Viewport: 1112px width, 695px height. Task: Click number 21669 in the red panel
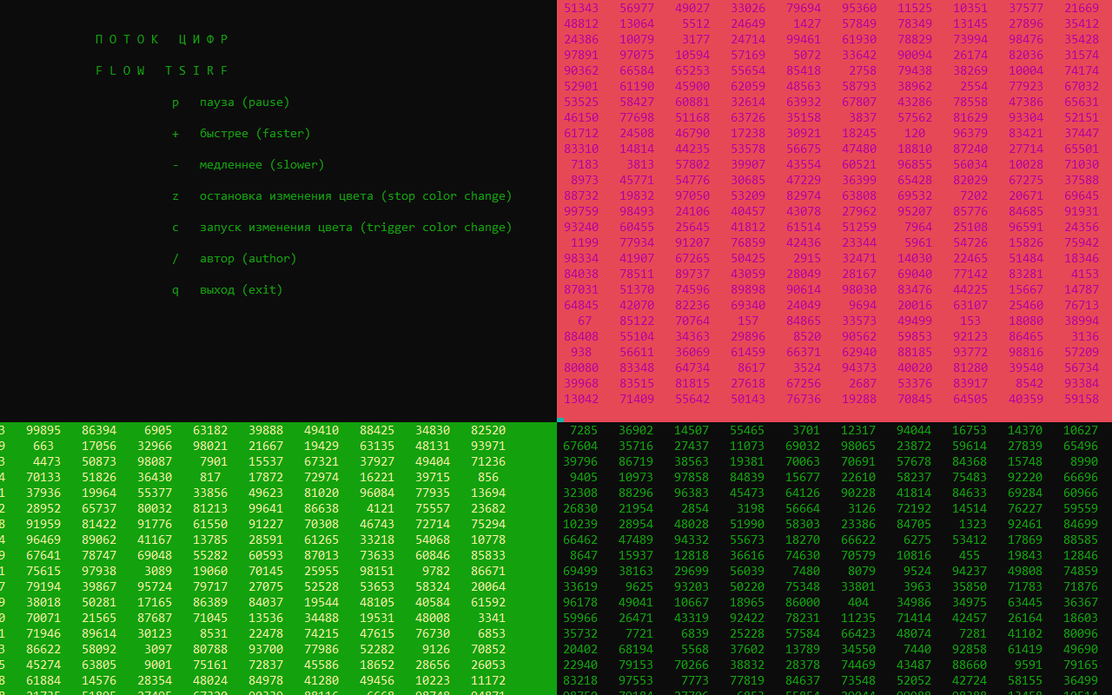1082,8
